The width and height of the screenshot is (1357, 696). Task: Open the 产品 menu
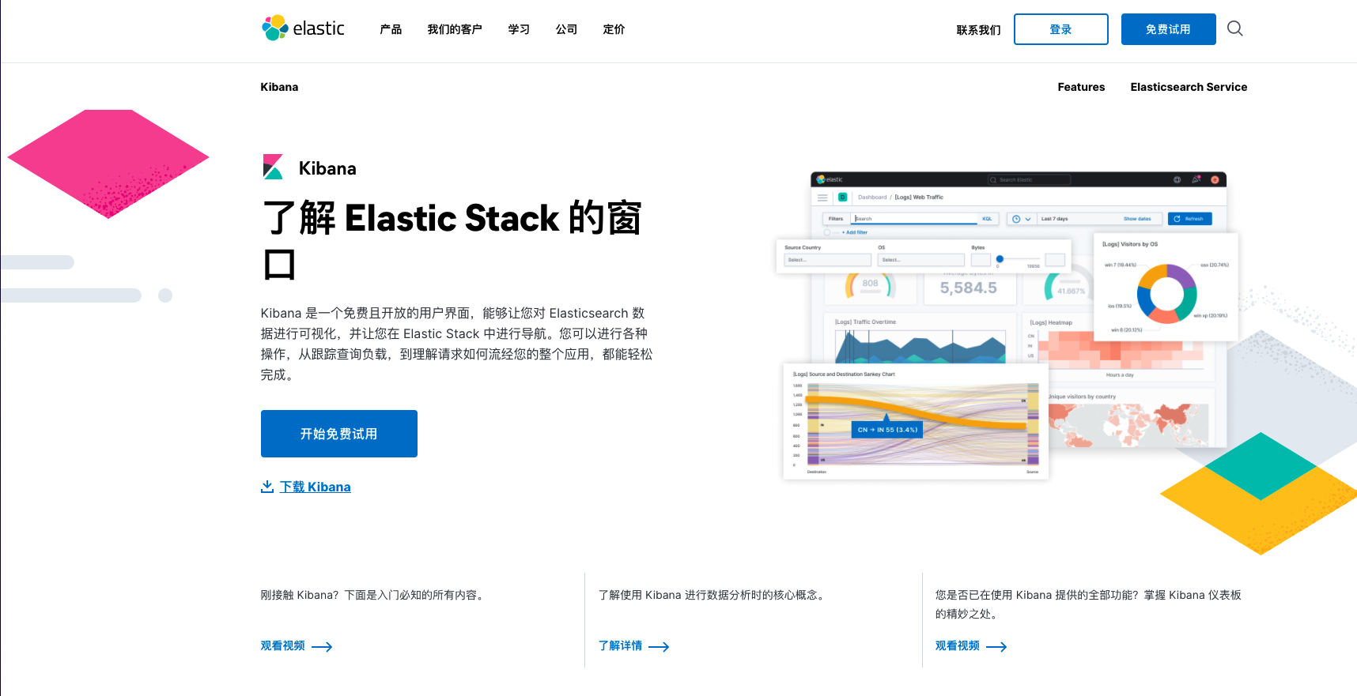tap(391, 29)
